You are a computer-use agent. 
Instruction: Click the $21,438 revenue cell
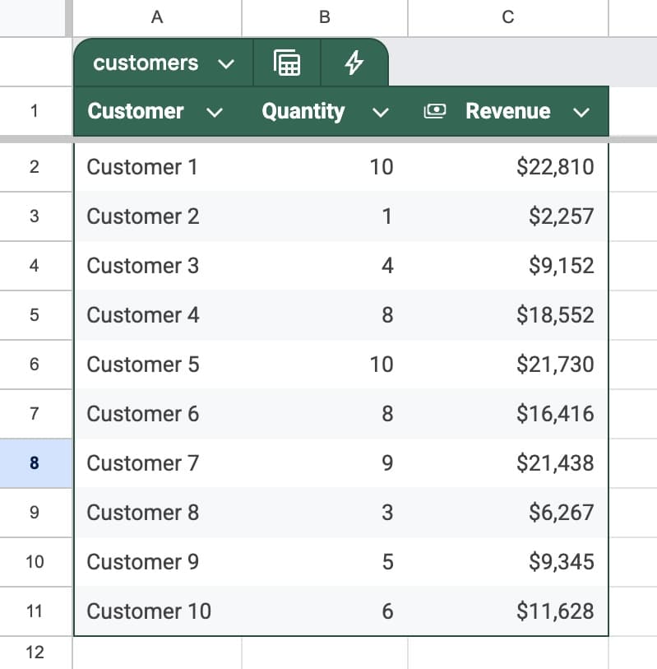tap(554, 463)
